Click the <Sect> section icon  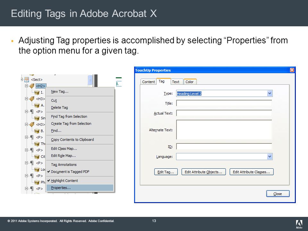pyautogui.click(x=27, y=80)
